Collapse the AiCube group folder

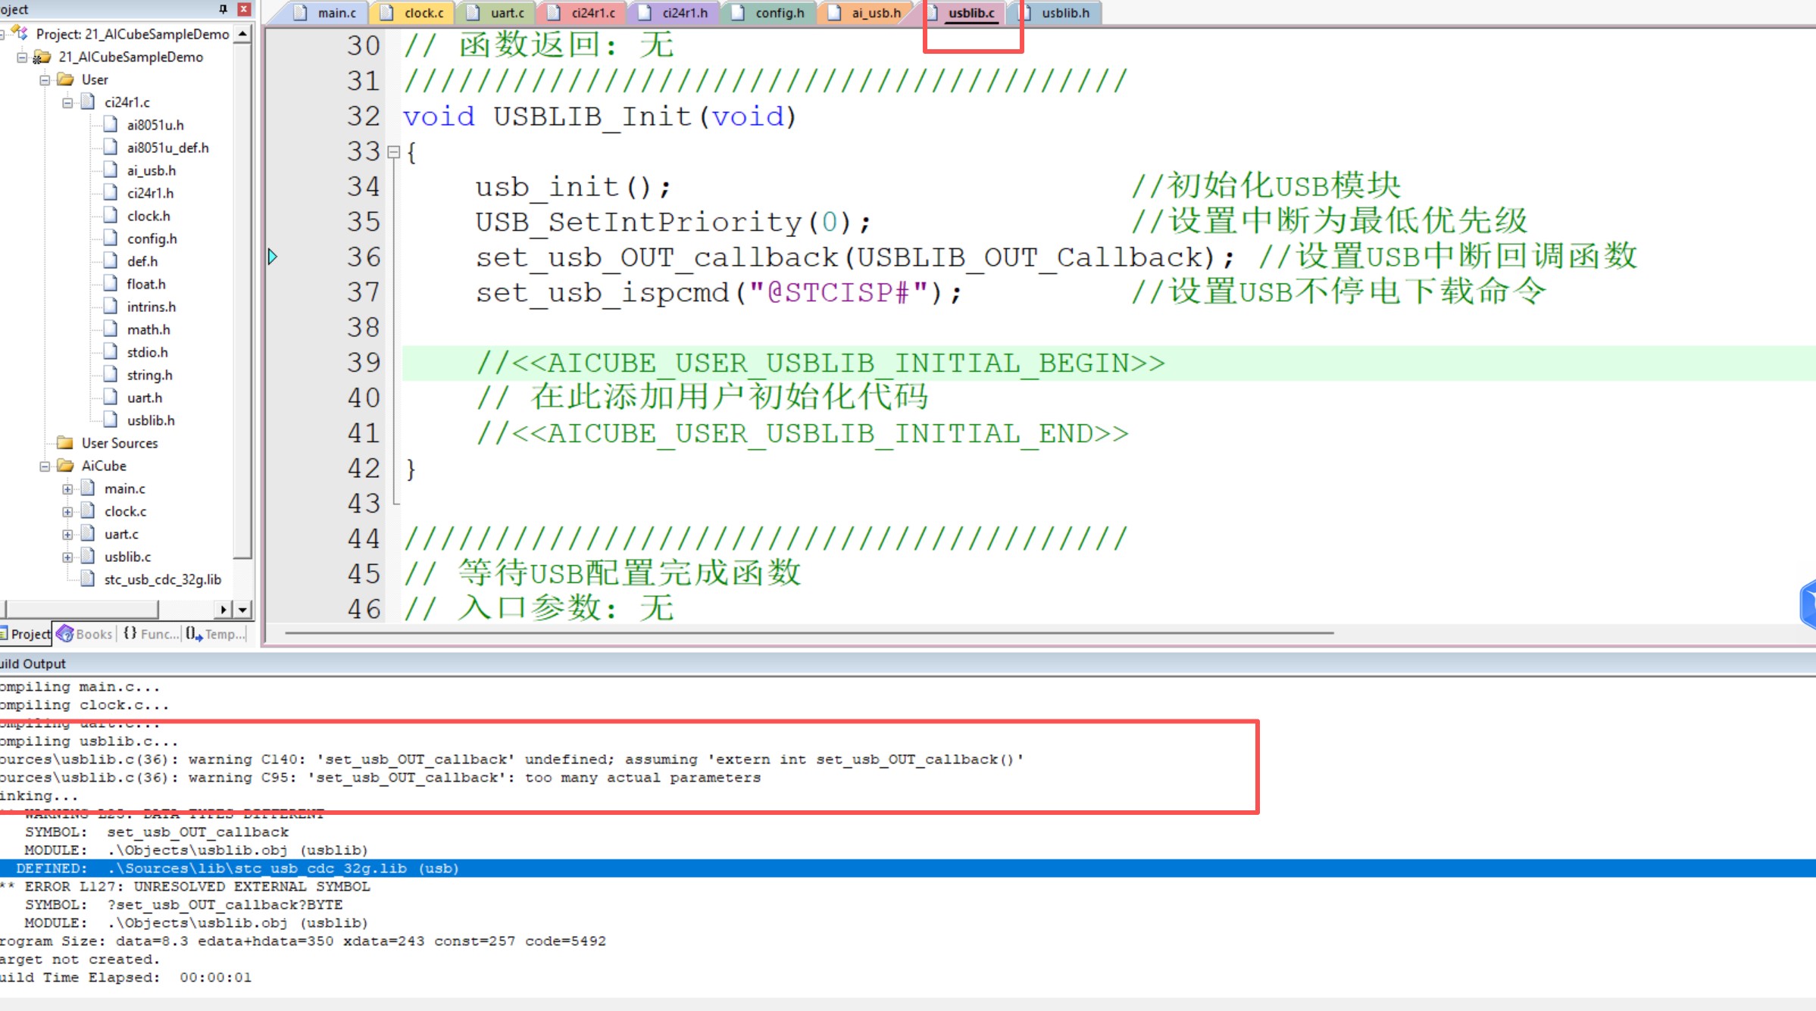click(45, 466)
